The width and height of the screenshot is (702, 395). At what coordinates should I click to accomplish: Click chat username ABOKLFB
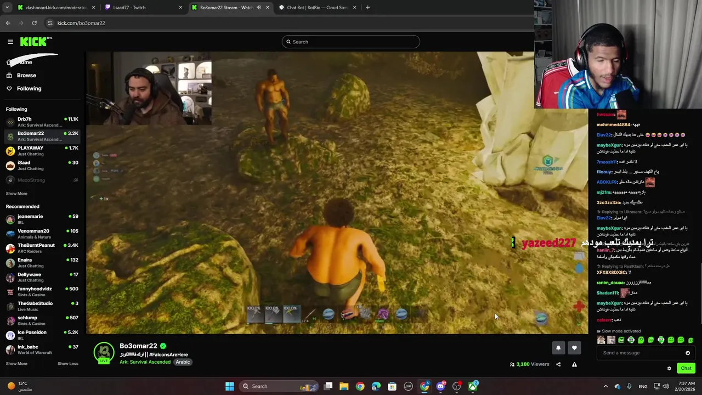tap(607, 182)
